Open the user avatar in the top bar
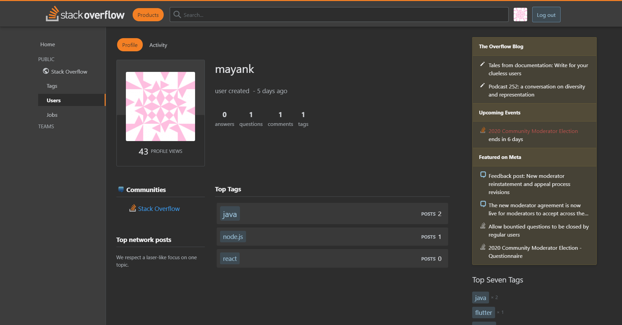Image resolution: width=622 pixels, height=325 pixels. pos(520,15)
